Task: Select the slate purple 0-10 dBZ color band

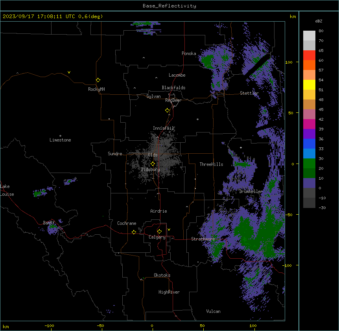Action: click(309, 183)
